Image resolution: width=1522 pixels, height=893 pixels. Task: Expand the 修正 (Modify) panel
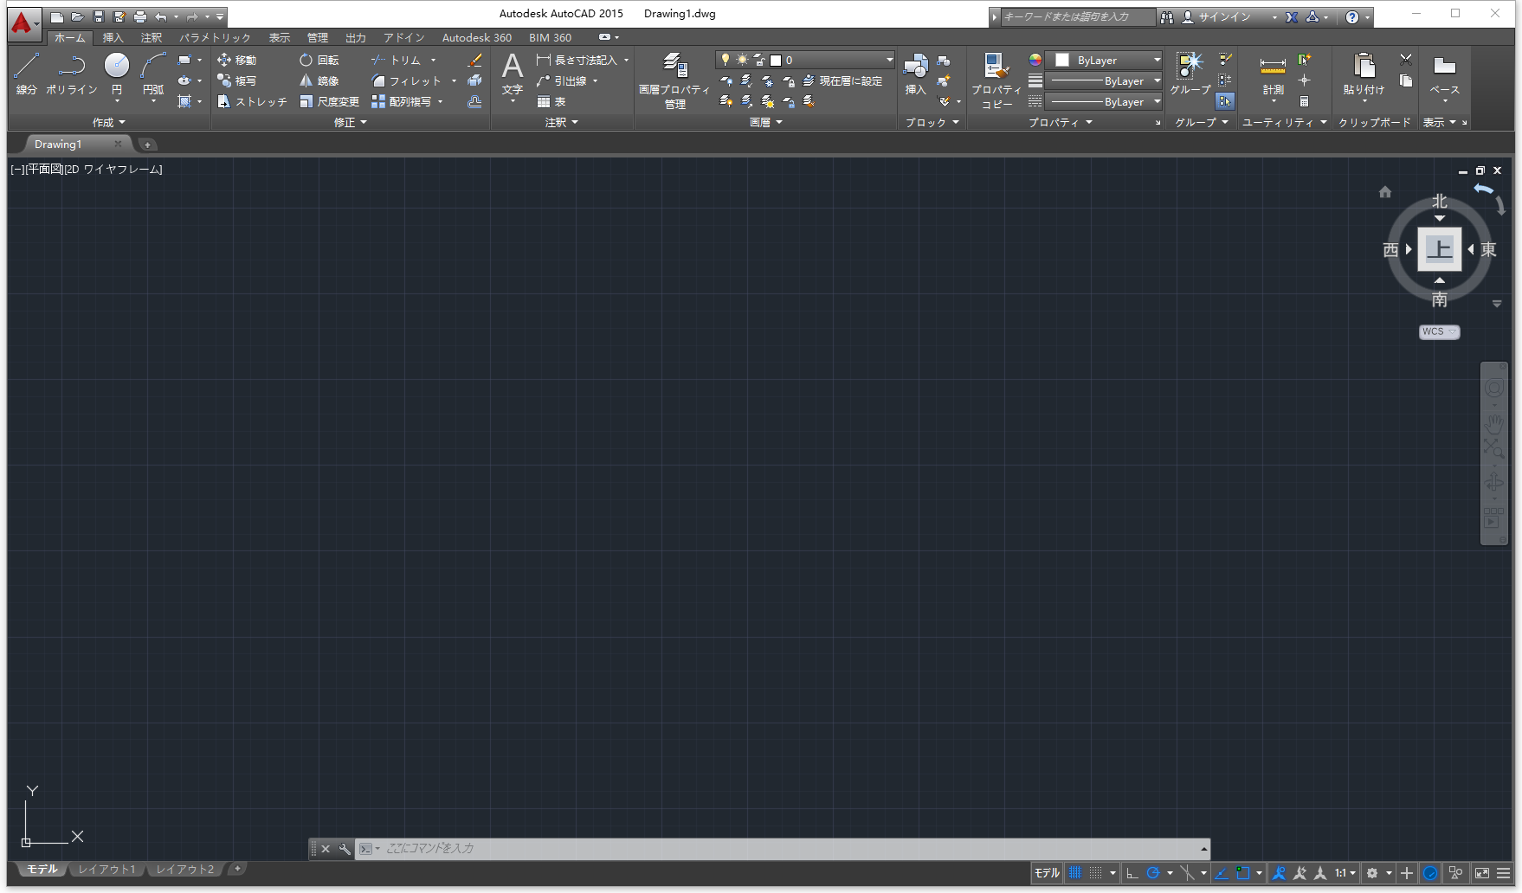coord(351,122)
